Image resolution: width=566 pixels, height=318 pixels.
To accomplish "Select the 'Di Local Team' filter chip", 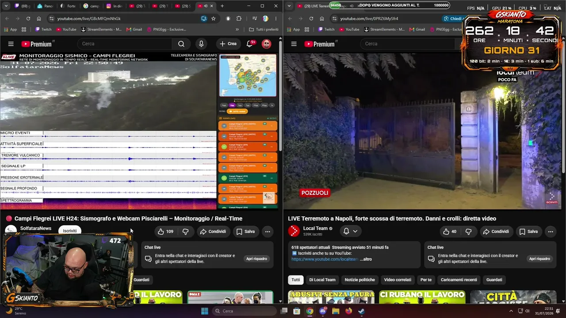I will (322, 280).
